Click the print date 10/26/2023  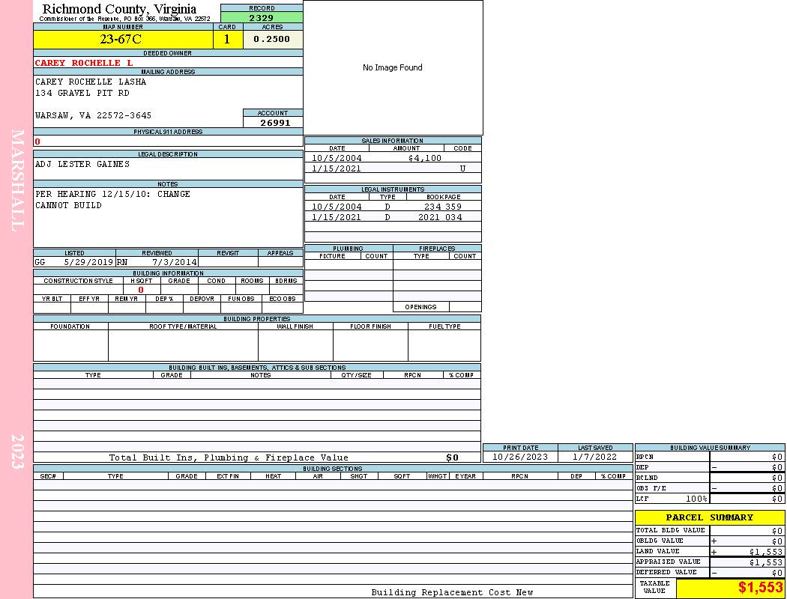(520, 457)
